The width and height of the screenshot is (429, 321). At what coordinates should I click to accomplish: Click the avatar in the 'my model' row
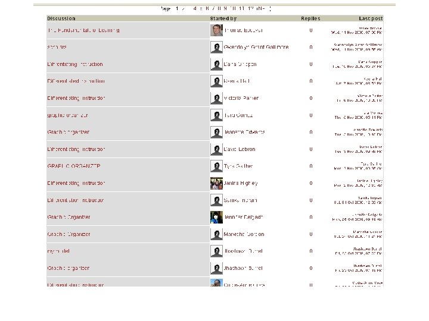coord(216,251)
